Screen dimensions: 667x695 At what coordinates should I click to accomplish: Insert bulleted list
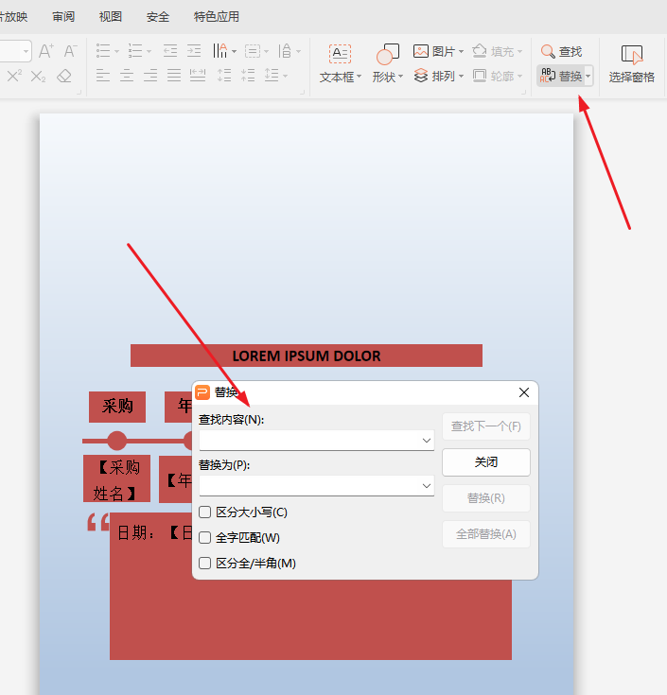(103, 51)
